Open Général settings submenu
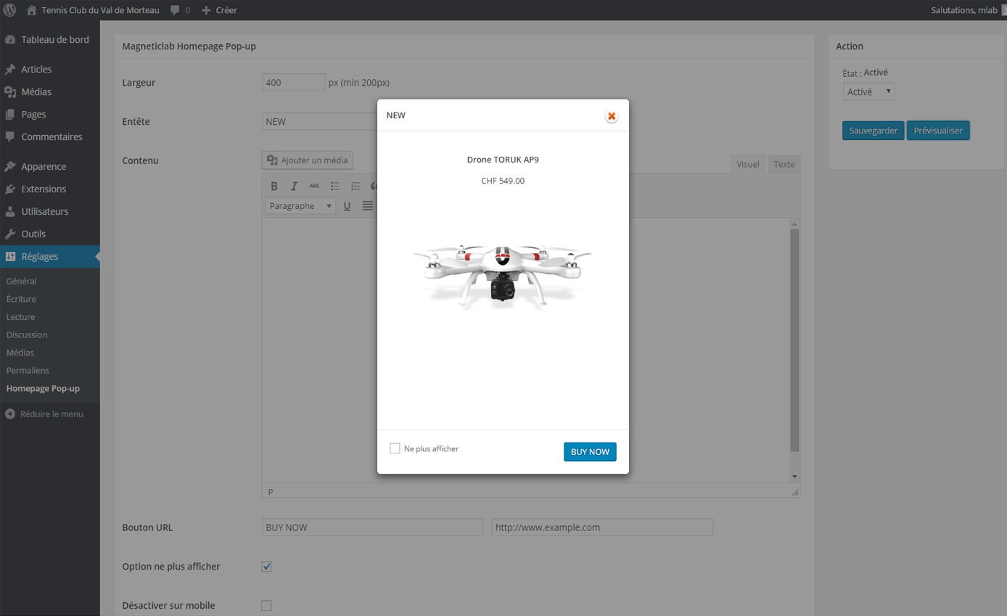Image resolution: width=1007 pixels, height=616 pixels. click(21, 281)
